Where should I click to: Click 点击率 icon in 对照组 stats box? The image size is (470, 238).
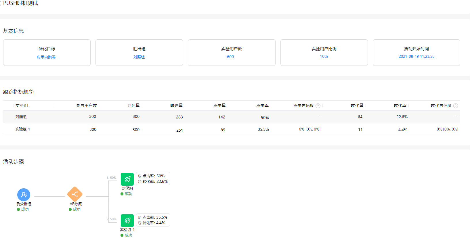click(x=140, y=176)
